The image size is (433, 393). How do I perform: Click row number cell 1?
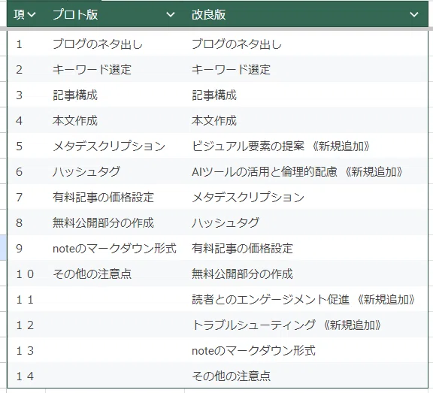point(26,44)
